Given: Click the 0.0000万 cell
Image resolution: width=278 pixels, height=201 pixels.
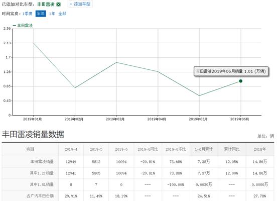Looking at the screenshot, I should pos(260,184).
